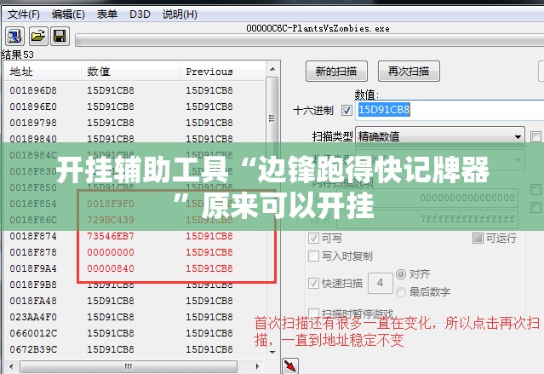Screen dimensions: 544x374
Task: Select address row 00189798
Action: [135, 123]
